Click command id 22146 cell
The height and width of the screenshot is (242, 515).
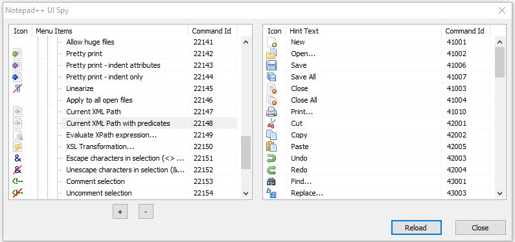tap(203, 100)
